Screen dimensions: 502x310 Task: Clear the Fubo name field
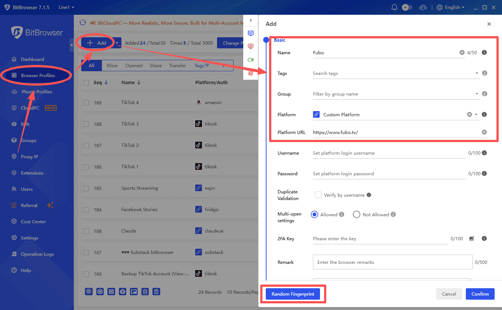462,52
